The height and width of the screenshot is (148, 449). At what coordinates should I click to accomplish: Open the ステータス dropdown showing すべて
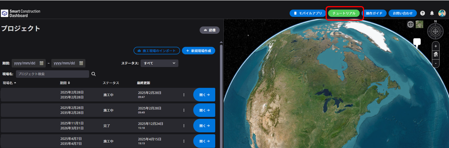[159, 63]
